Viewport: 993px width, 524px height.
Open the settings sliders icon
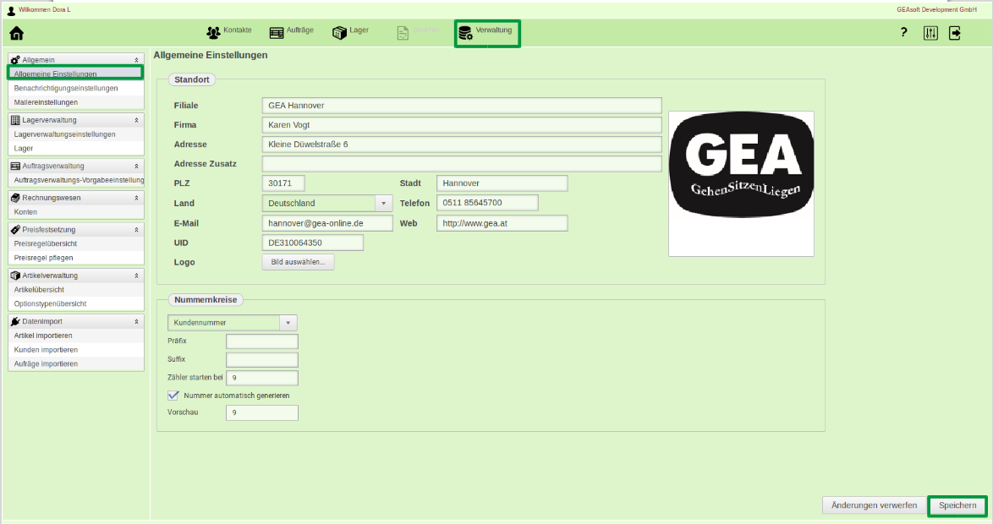pos(930,33)
